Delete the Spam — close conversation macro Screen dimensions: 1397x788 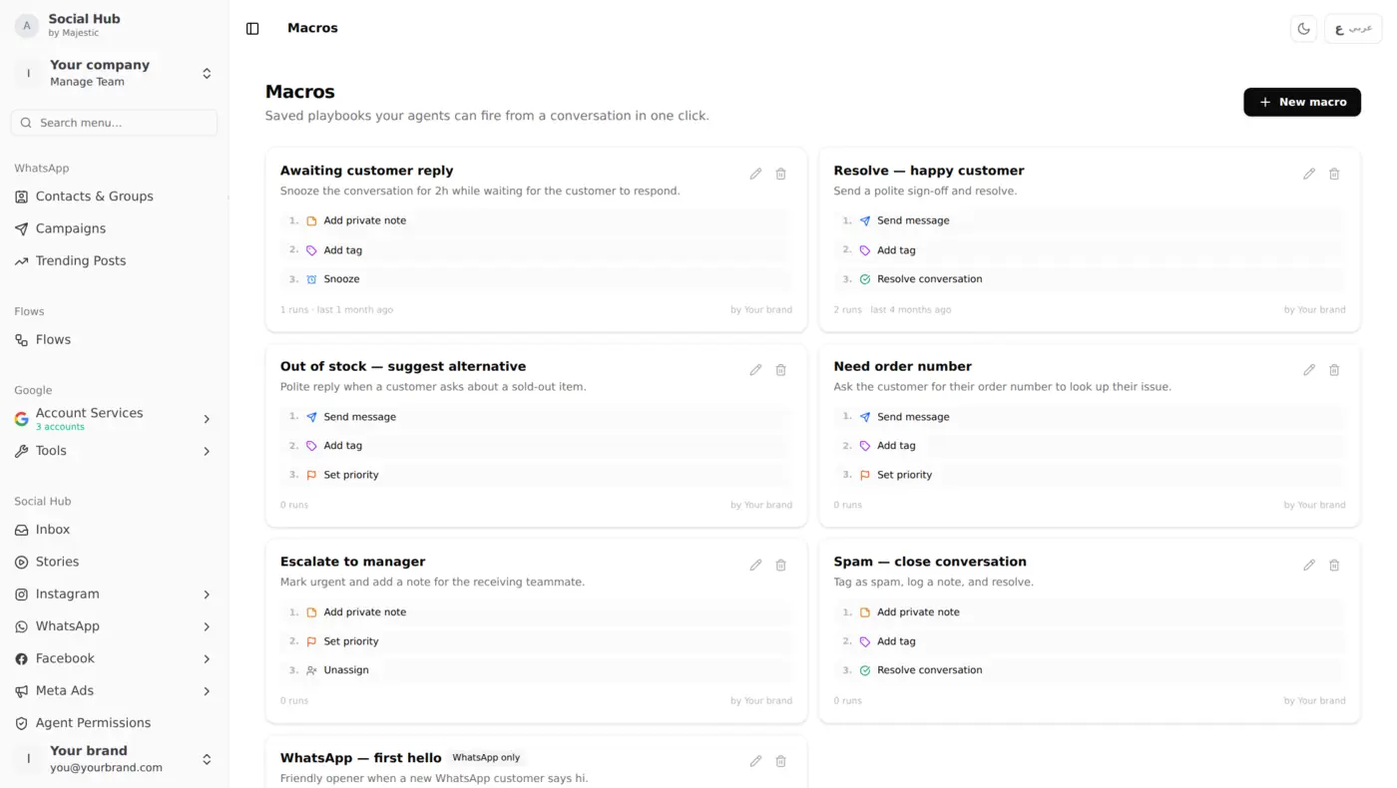(1335, 566)
